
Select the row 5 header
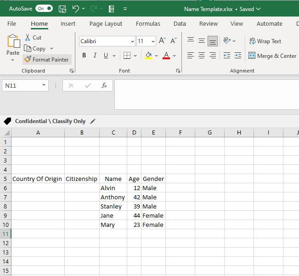tap(6, 179)
